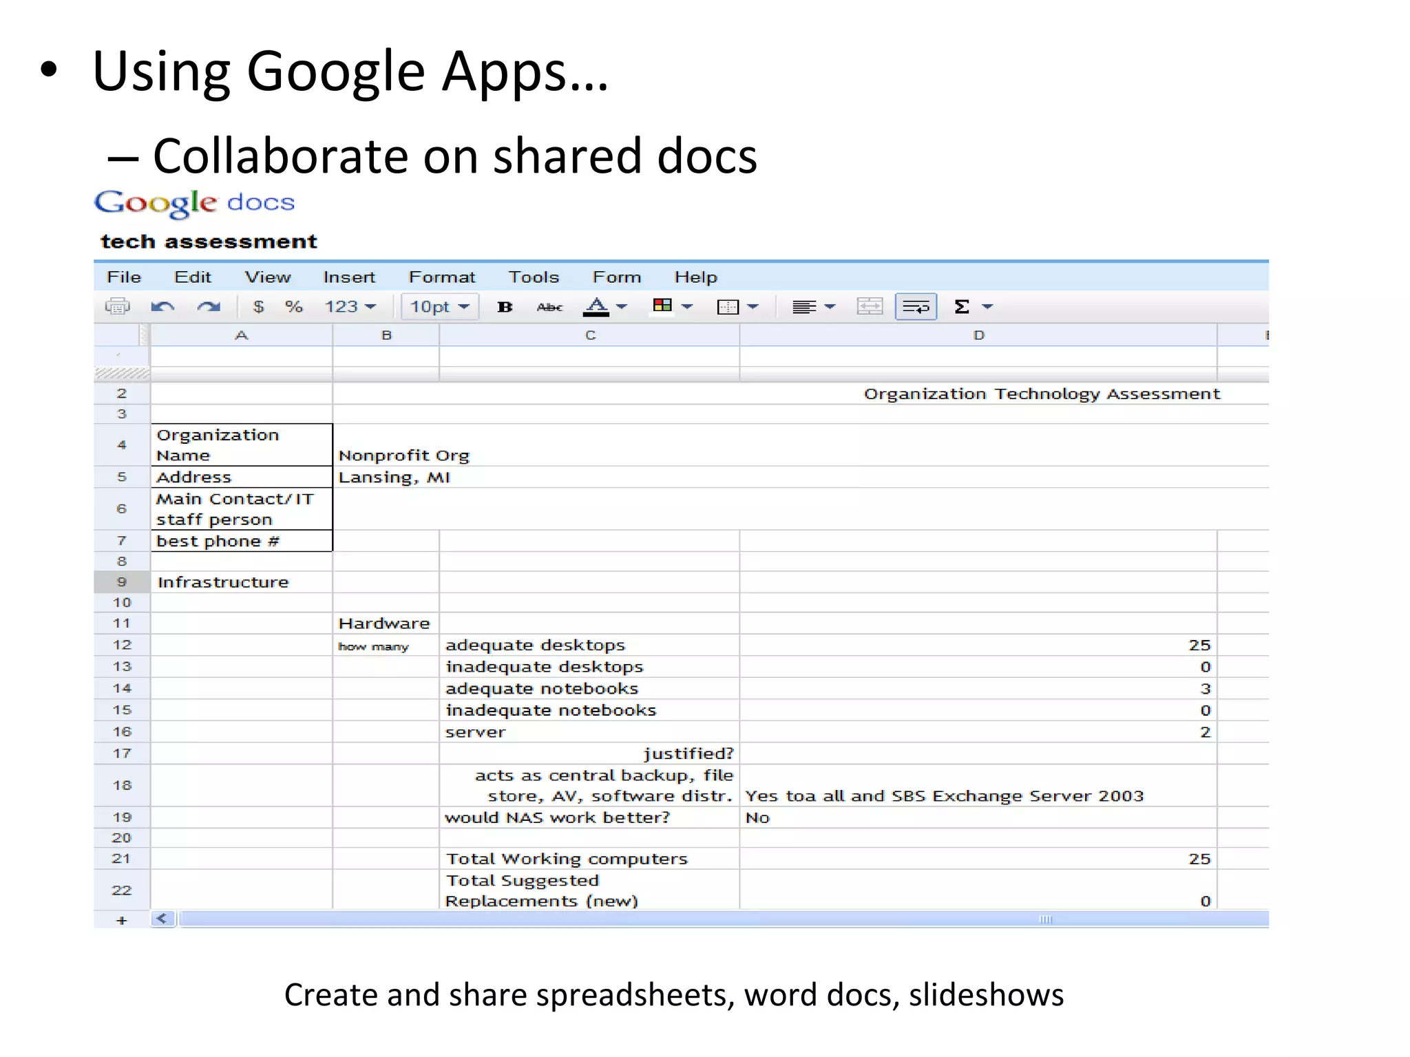Screen dimensions: 1410x1057
Task: Click the horizontal scrollbar left arrow
Action: (162, 919)
